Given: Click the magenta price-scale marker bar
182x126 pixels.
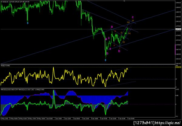Looking at the screenshot, I should coord(175,49).
